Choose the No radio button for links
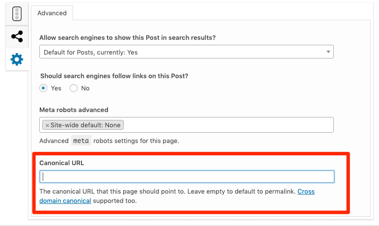This screenshot has height=226, width=379. [x=74, y=88]
